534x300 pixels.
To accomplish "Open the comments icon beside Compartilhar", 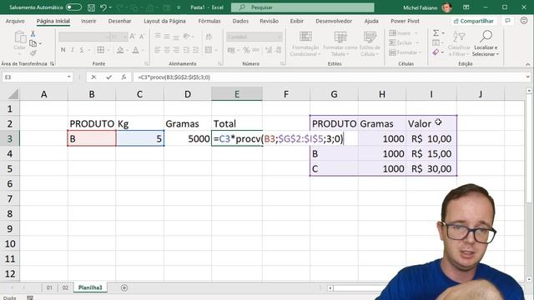I will pos(507,21).
